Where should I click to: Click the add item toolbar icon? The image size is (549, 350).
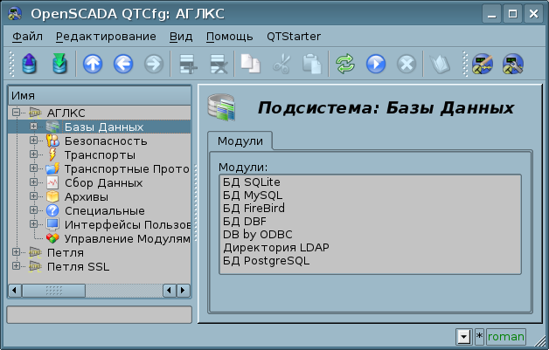[x=188, y=64]
